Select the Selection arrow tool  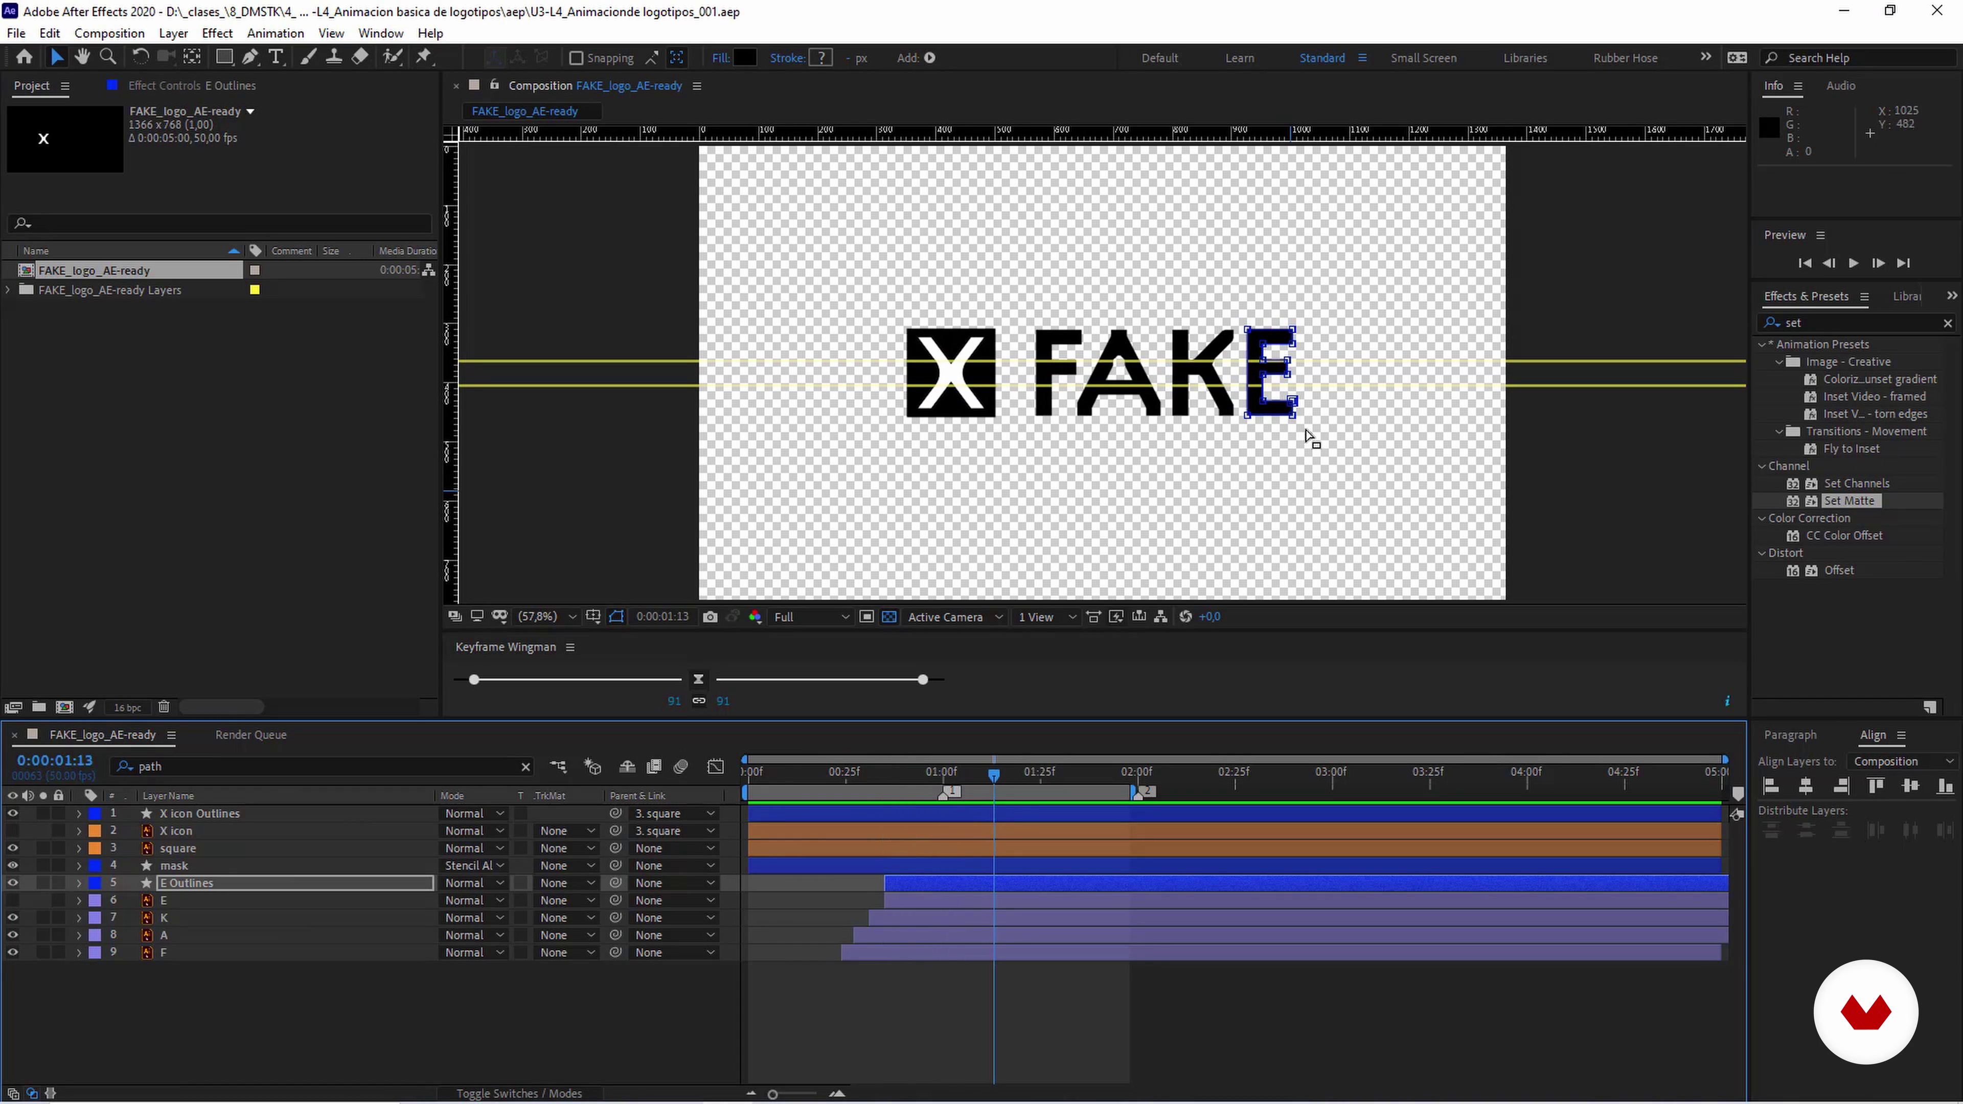pos(56,57)
